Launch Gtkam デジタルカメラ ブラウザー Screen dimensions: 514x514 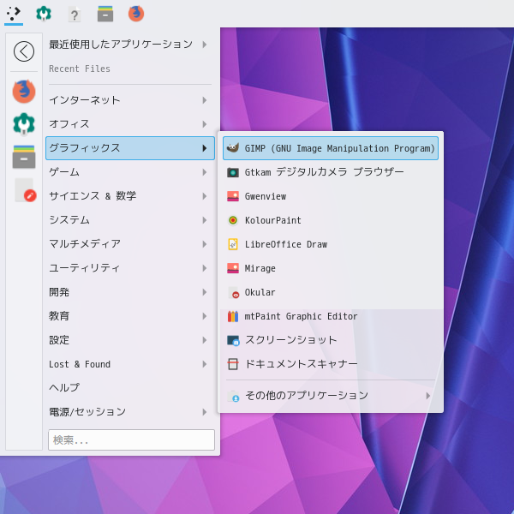[331, 172]
